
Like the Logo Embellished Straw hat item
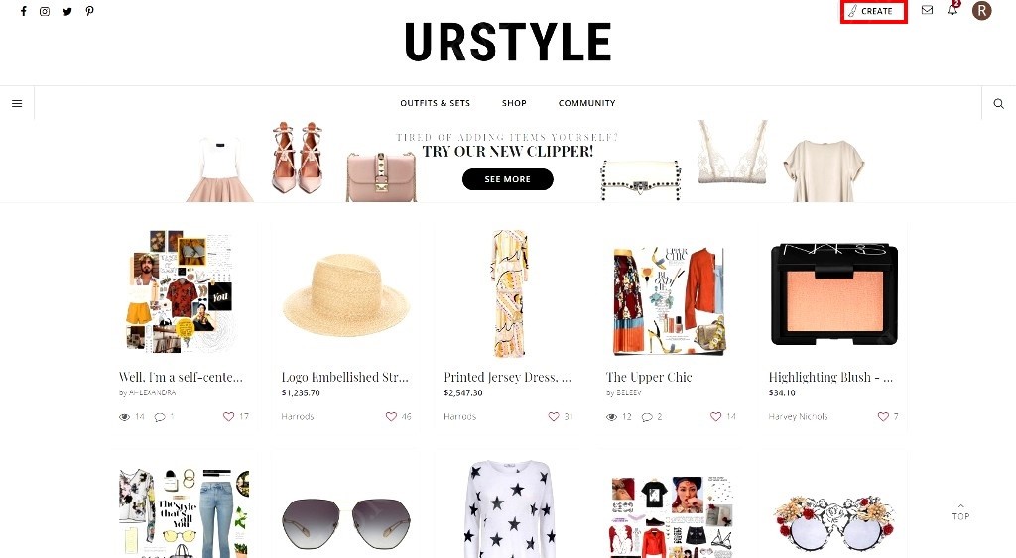tap(391, 417)
